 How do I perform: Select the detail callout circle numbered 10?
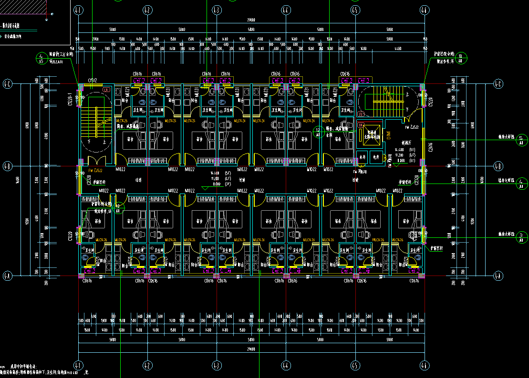click(x=460, y=58)
